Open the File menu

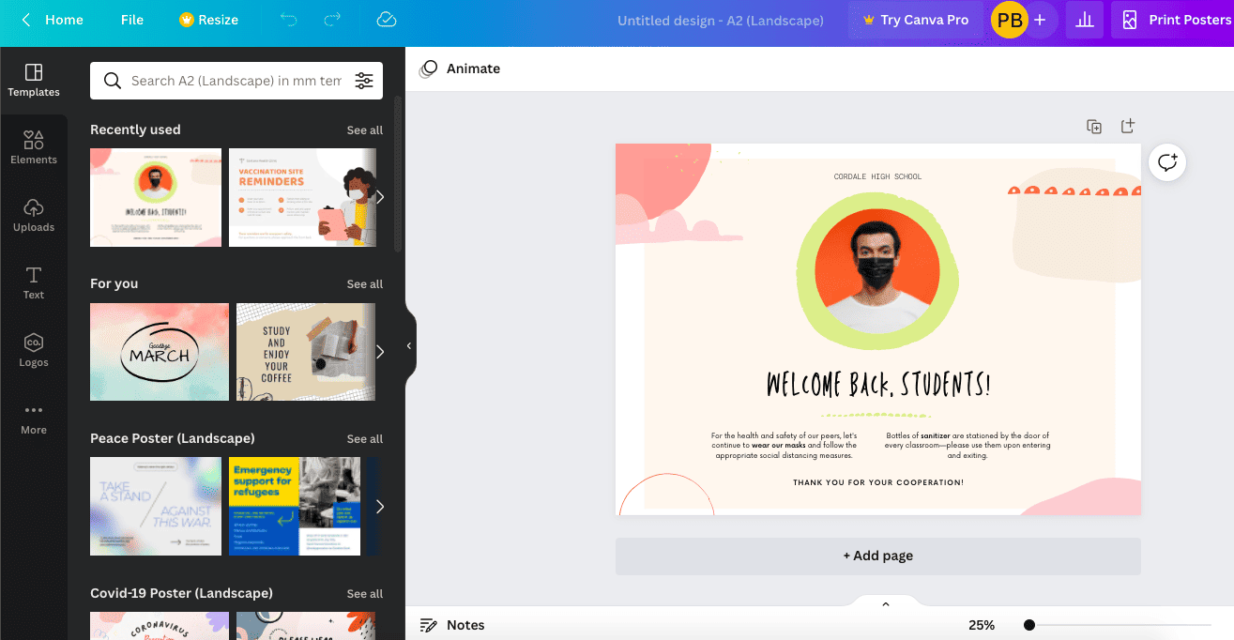132,20
